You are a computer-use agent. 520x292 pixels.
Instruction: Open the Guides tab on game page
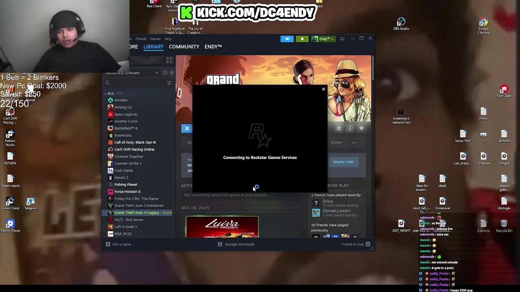click(x=336, y=142)
